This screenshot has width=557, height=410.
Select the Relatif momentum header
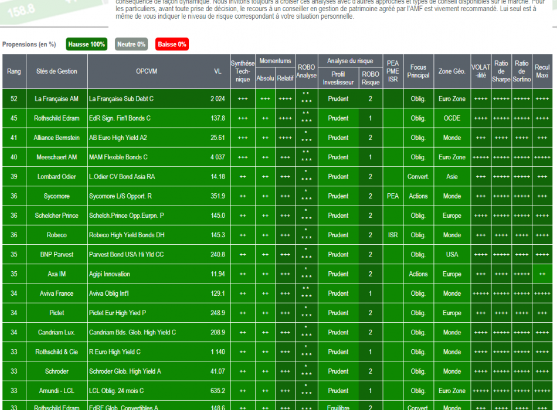pyautogui.click(x=286, y=78)
